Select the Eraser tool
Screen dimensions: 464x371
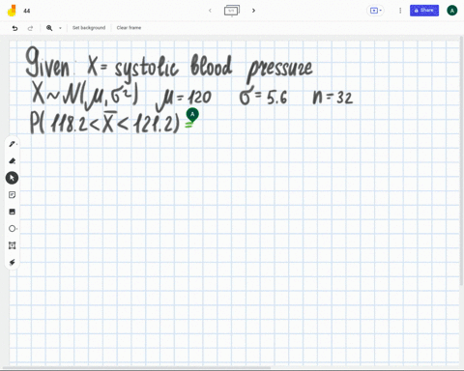point(13,160)
